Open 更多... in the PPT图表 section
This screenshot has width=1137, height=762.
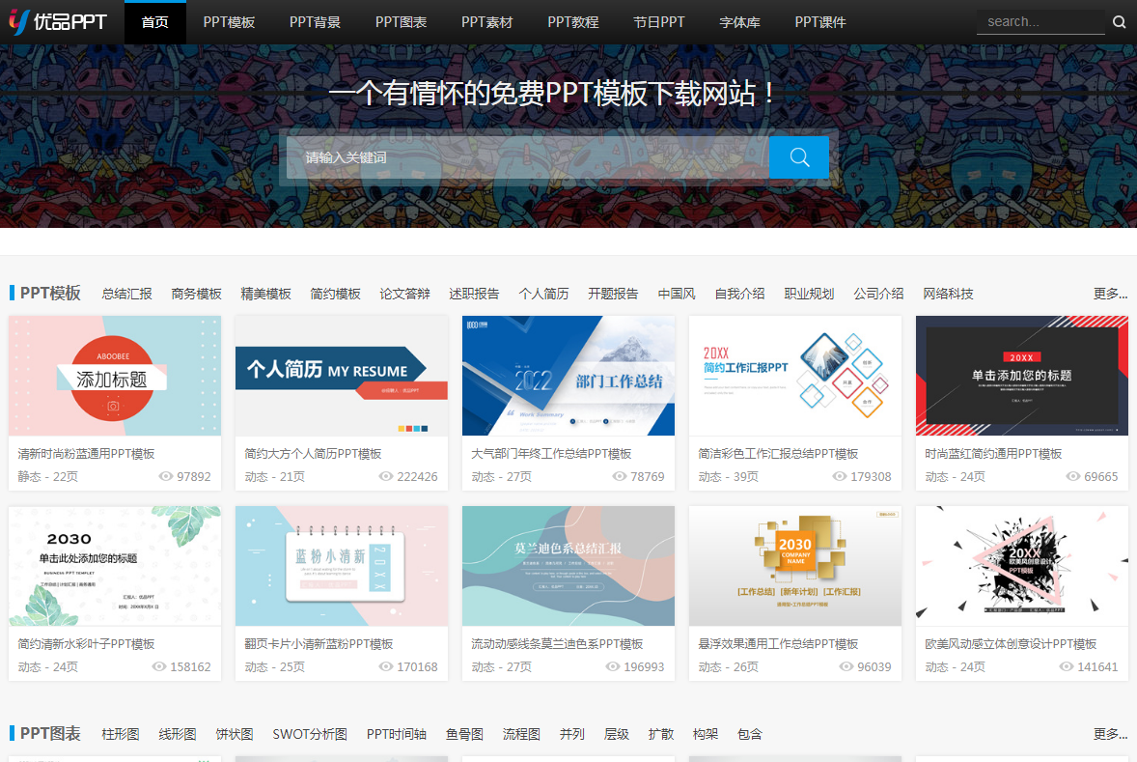pos(1111,733)
